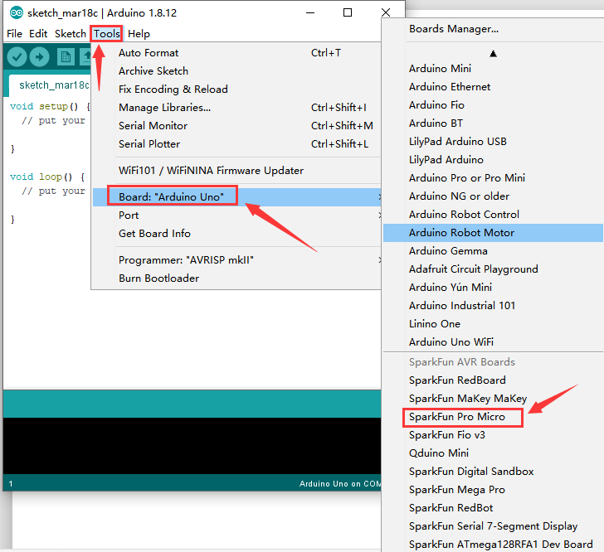Image resolution: width=604 pixels, height=552 pixels.
Task: Select Arduino Yún Mini board
Action: pos(493,287)
